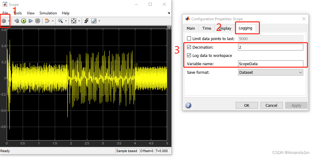
Task: Select the zoom magnifier tool
Action: pos(61,21)
